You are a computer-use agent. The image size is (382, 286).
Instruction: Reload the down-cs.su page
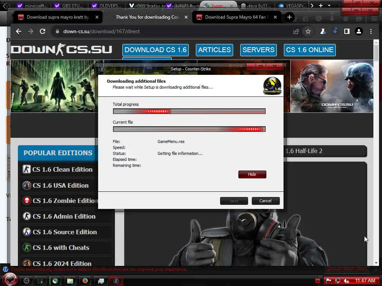[x=43, y=31]
